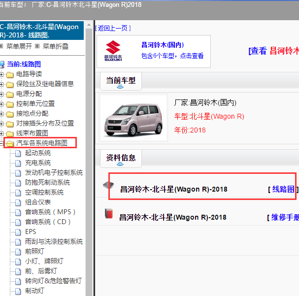Click the folder icon beside 线束布置图
Screen dimensions: 299x296
tap(10, 134)
